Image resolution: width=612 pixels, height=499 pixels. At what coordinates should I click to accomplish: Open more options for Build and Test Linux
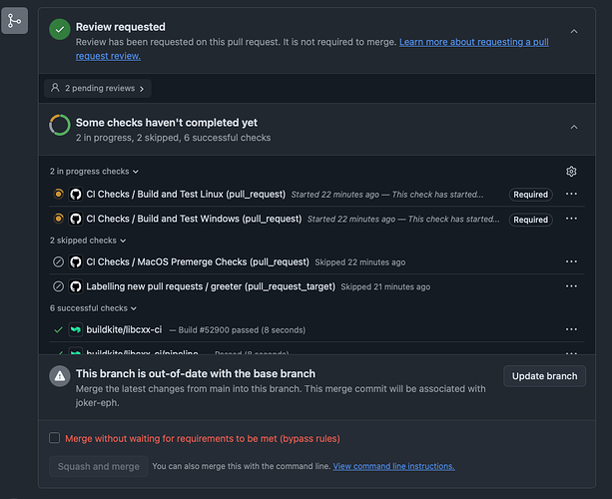571,194
